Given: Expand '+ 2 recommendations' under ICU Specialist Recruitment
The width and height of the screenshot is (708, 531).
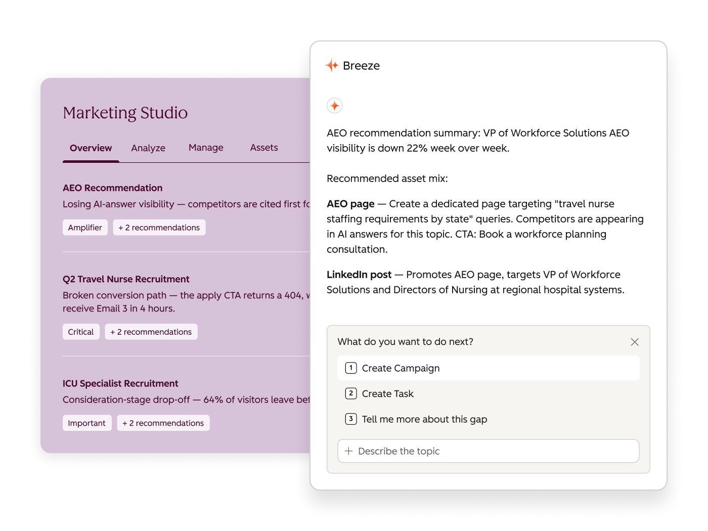Looking at the screenshot, I should (x=163, y=423).
